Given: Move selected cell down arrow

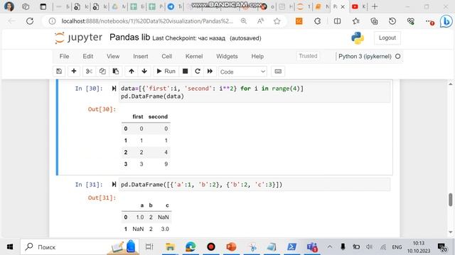Looking at the screenshot, I should 144,72.
